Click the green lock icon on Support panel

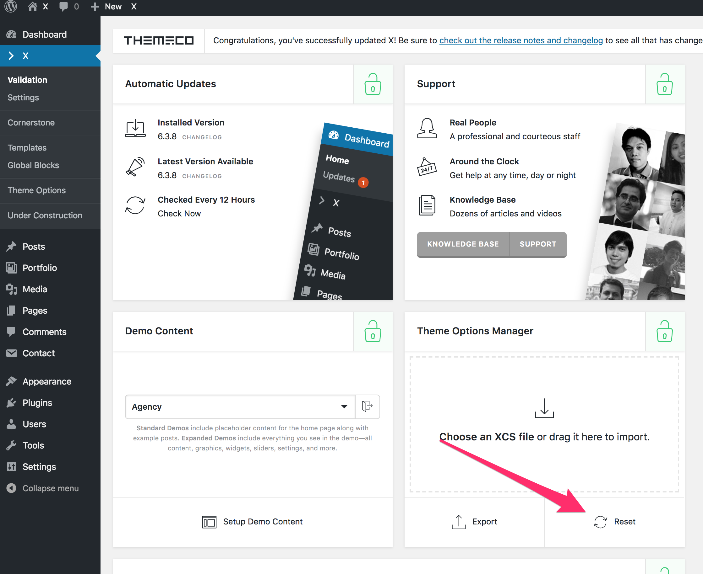(664, 84)
